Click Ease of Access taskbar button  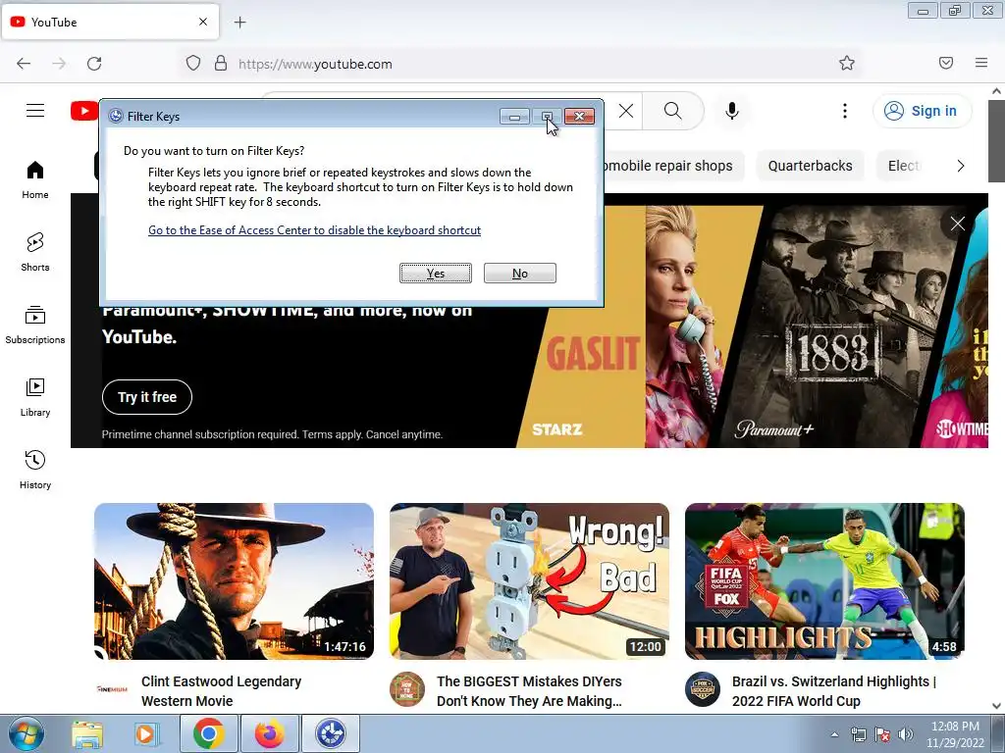pos(331,733)
